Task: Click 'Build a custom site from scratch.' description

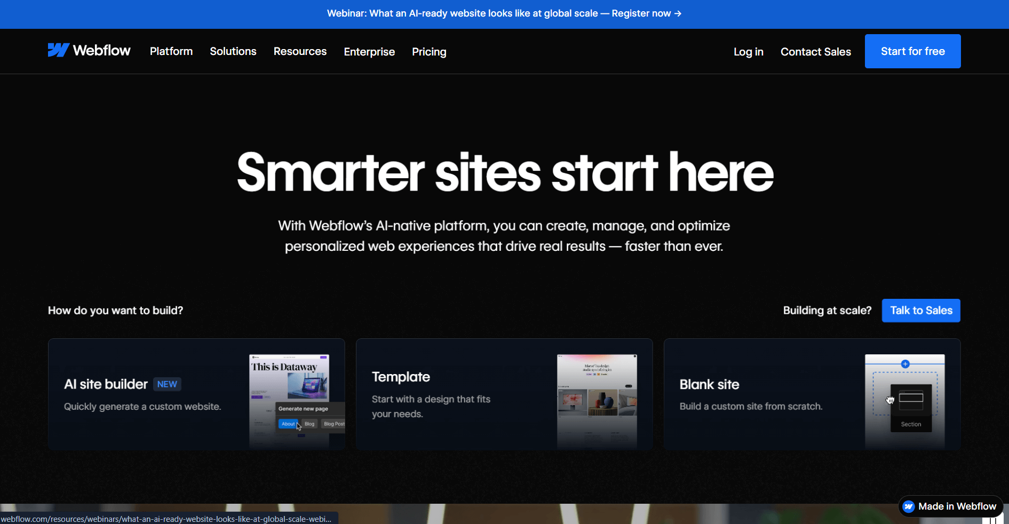Action: click(751, 407)
